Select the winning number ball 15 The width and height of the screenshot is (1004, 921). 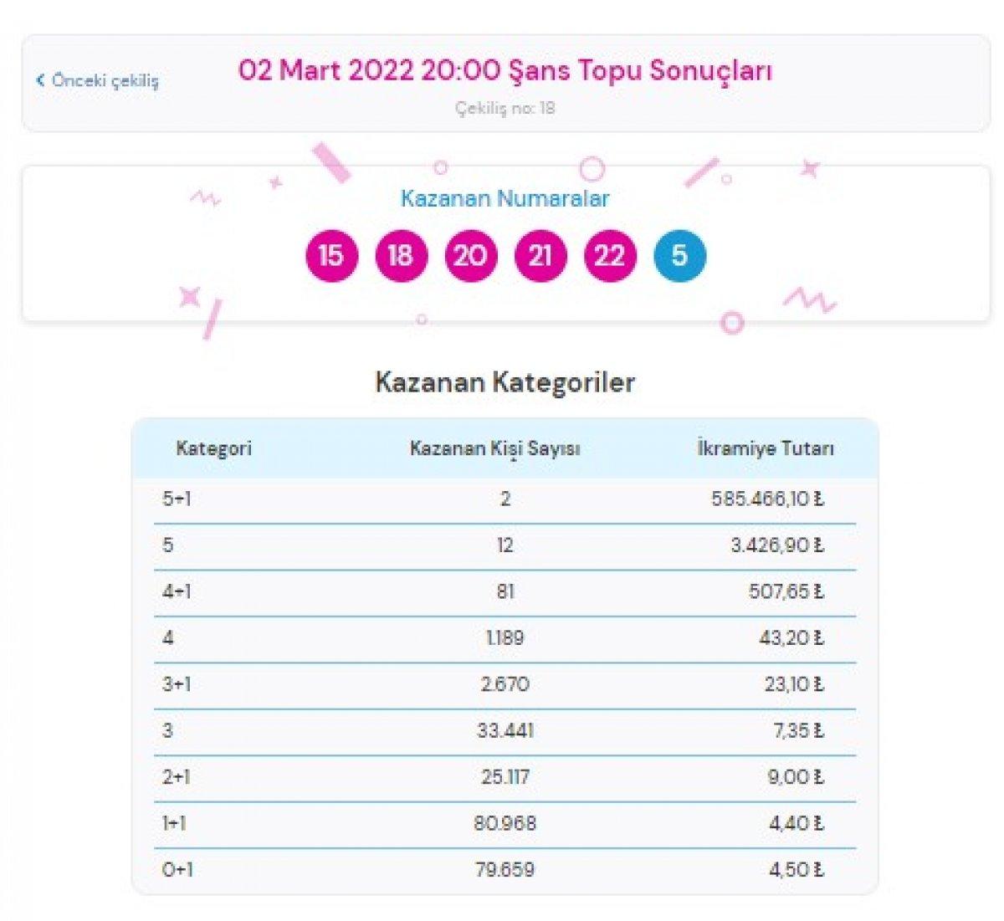331,255
